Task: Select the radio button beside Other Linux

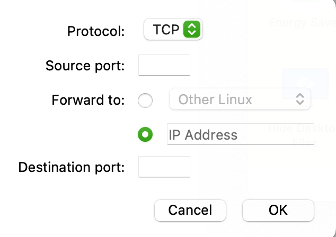Action: tap(145, 100)
